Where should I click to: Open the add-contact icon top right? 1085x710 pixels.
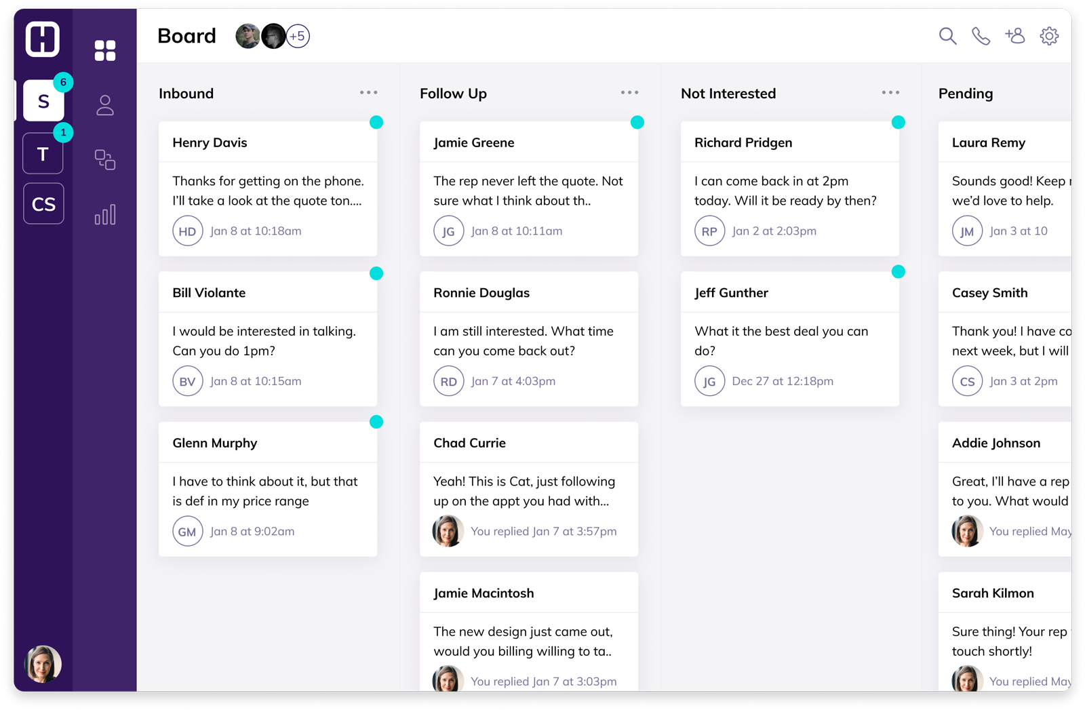1015,37
